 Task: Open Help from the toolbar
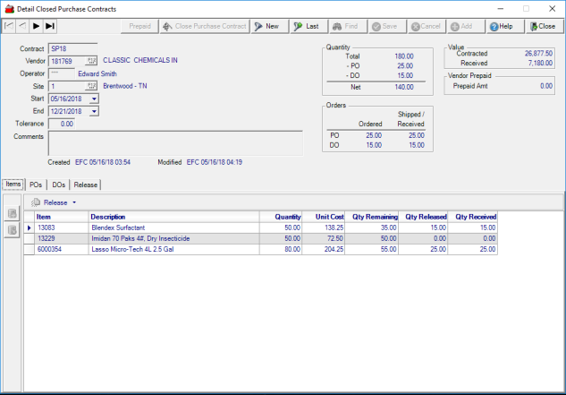(x=500, y=26)
